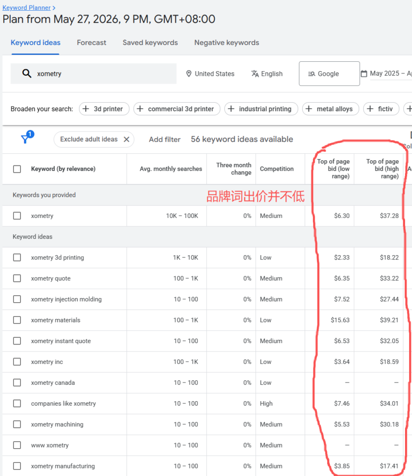The height and width of the screenshot is (476, 412).
Task: Check the xometry instant quote checkbox
Action: point(17,341)
